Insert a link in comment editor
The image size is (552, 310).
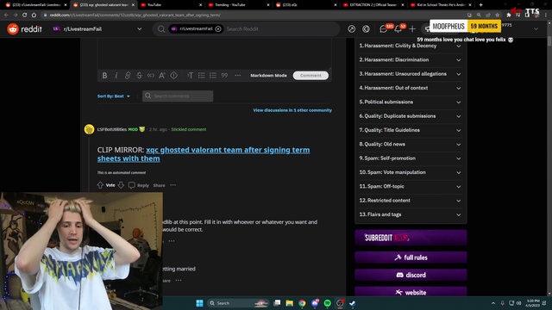click(128, 76)
